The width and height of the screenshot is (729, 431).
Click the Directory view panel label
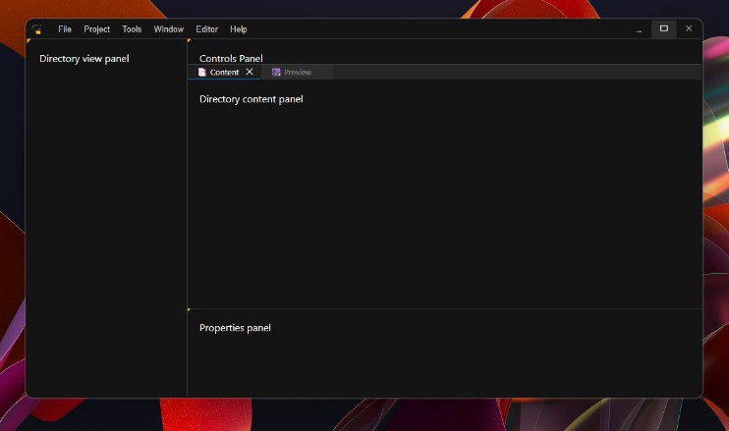pyautogui.click(x=84, y=59)
